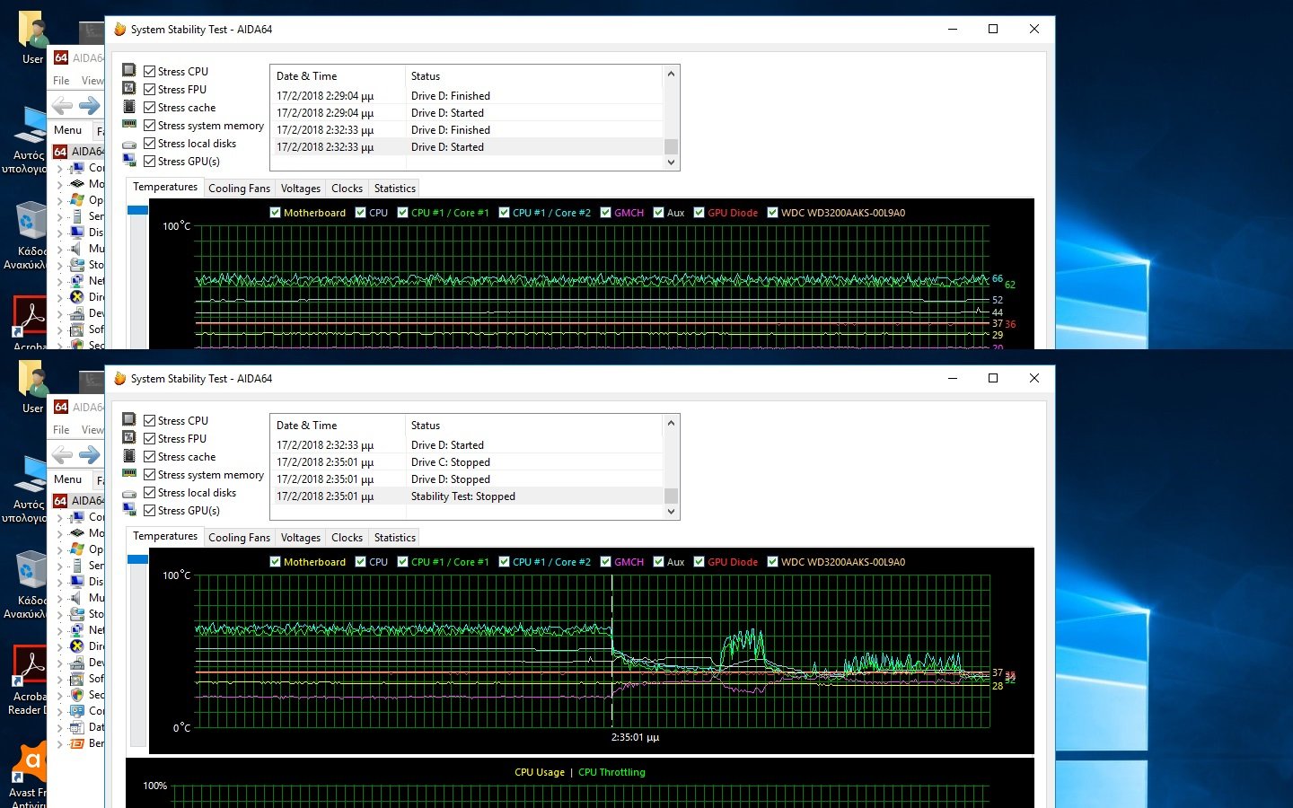Image resolution: width=1293 pixels, height=808 pixels.
Task: Click the CPU Usage label under lower graph
Action: tap(540, 772)
